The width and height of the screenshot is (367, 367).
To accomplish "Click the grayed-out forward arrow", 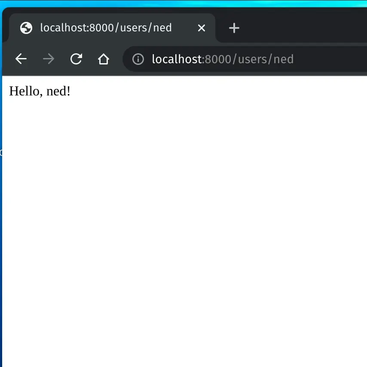I will (x=49, y=59).
